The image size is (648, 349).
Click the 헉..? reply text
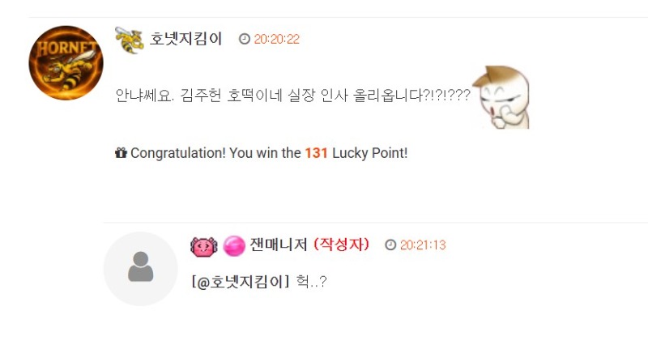pos(312,282)
